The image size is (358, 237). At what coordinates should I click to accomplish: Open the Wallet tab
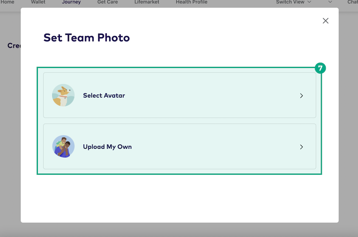(38, 2)
